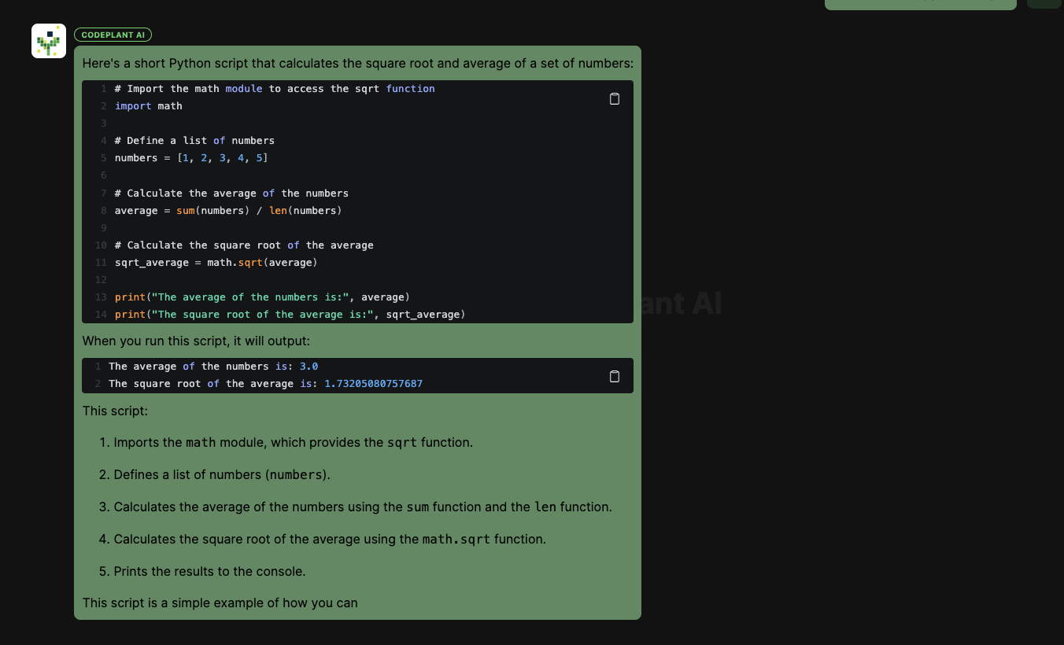This screenshot has height=645, width=1064.
Task: Copy the Python script code block
Action: 615,98
